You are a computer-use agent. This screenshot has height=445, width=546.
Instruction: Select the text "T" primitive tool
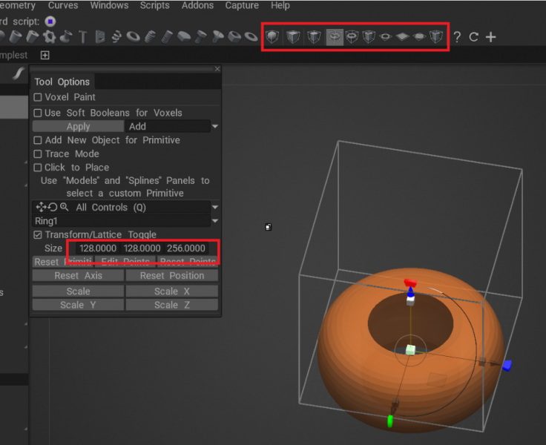[x=82, y=36]
